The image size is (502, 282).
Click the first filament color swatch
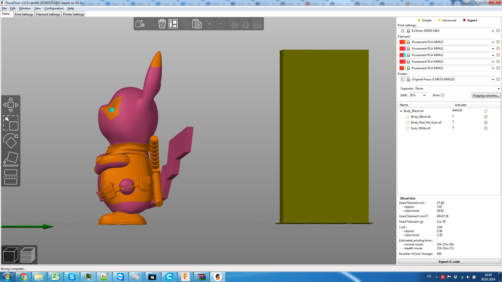tap(402, 42)
